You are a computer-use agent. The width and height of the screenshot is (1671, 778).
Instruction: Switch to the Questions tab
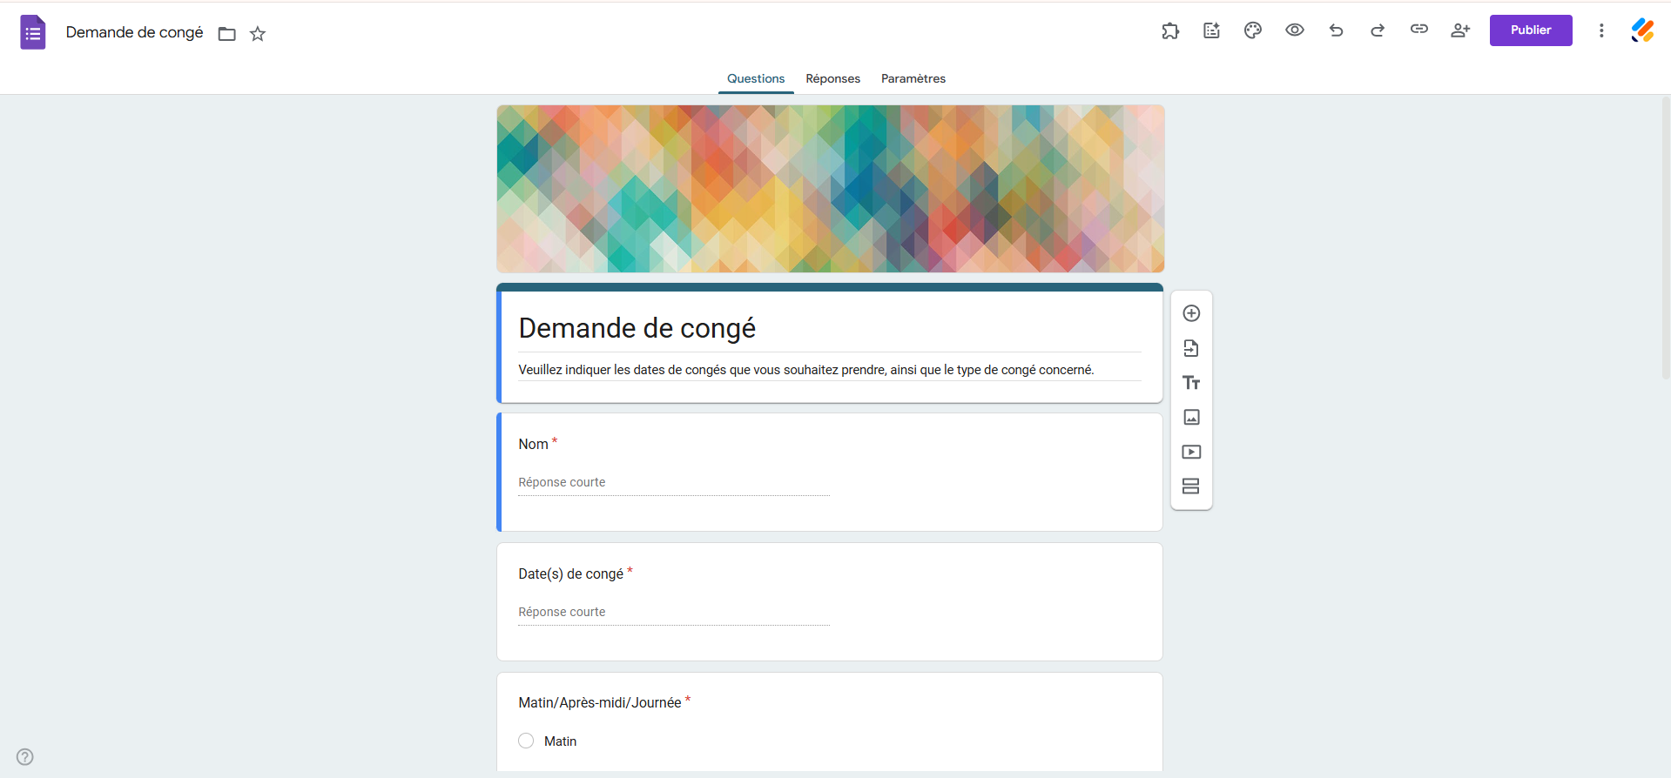coord(756,78)
